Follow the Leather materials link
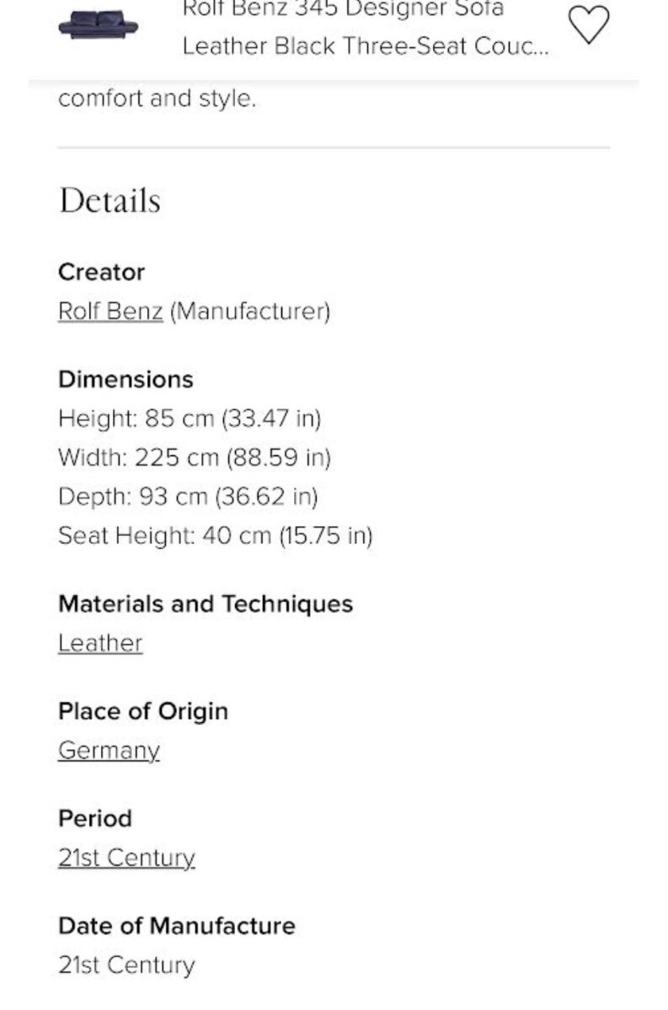This screenshot has width=668, height=1010. (x=100, y=643)
